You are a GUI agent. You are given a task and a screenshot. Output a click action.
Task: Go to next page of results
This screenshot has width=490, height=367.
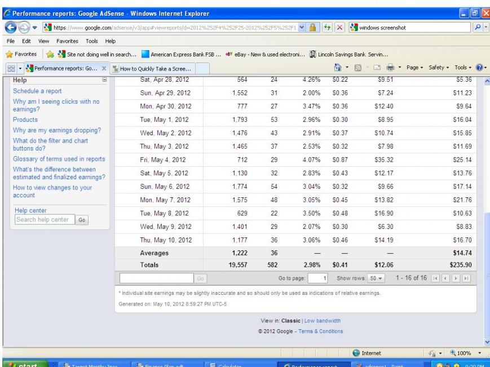[x=456, y=278]
